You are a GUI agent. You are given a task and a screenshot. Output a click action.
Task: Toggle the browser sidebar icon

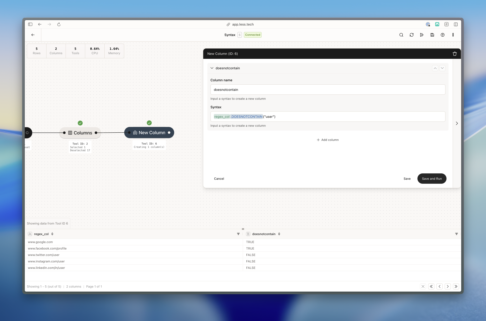click(x=30, y=24)
